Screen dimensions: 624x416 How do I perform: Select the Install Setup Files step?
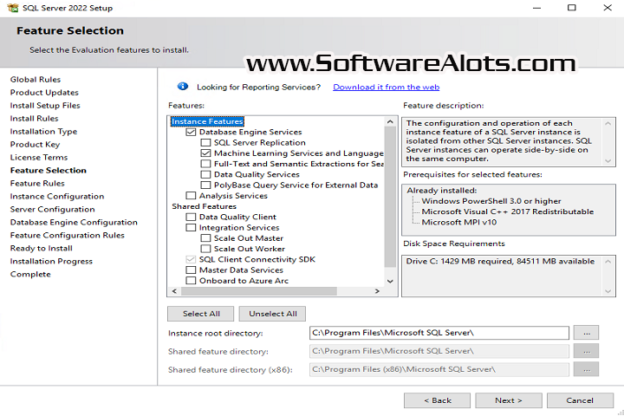pos(45,106)
